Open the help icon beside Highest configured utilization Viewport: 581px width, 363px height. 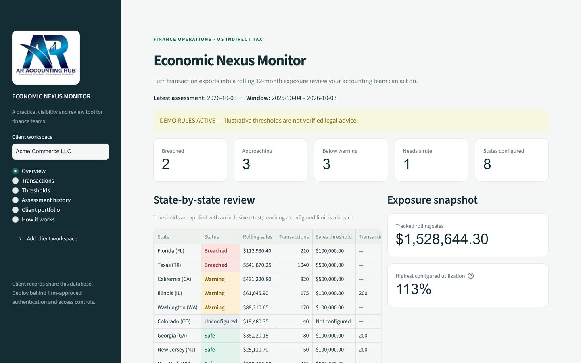pyautogui.click(x=470, y=276)
